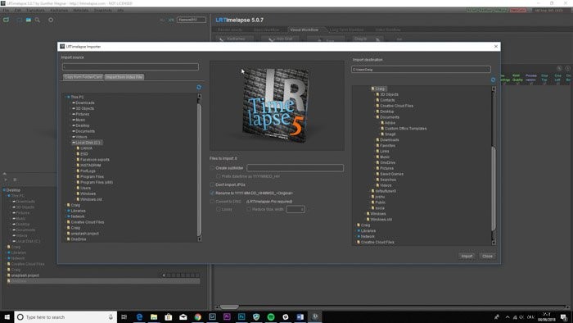Toggle the Don't import JPGs checkbox
Viewport: 573px width, 323px height.
tap(212, 184)
